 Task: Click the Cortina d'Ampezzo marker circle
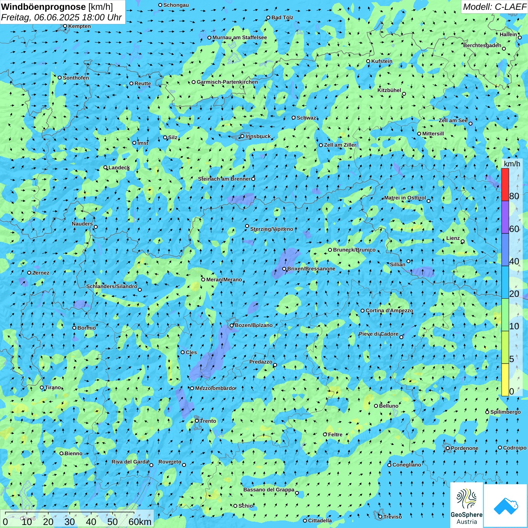[x=362, y=311]
